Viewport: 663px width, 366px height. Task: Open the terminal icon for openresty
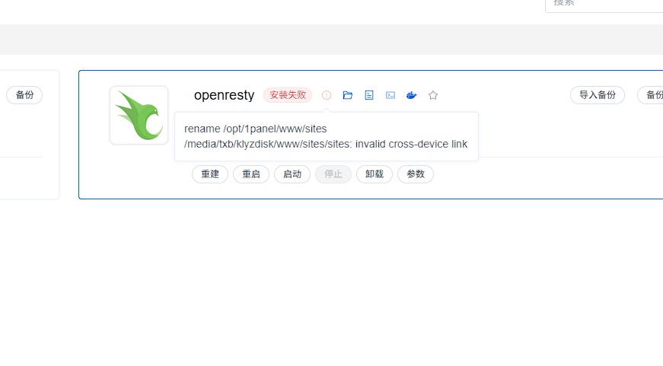[390, 95]
